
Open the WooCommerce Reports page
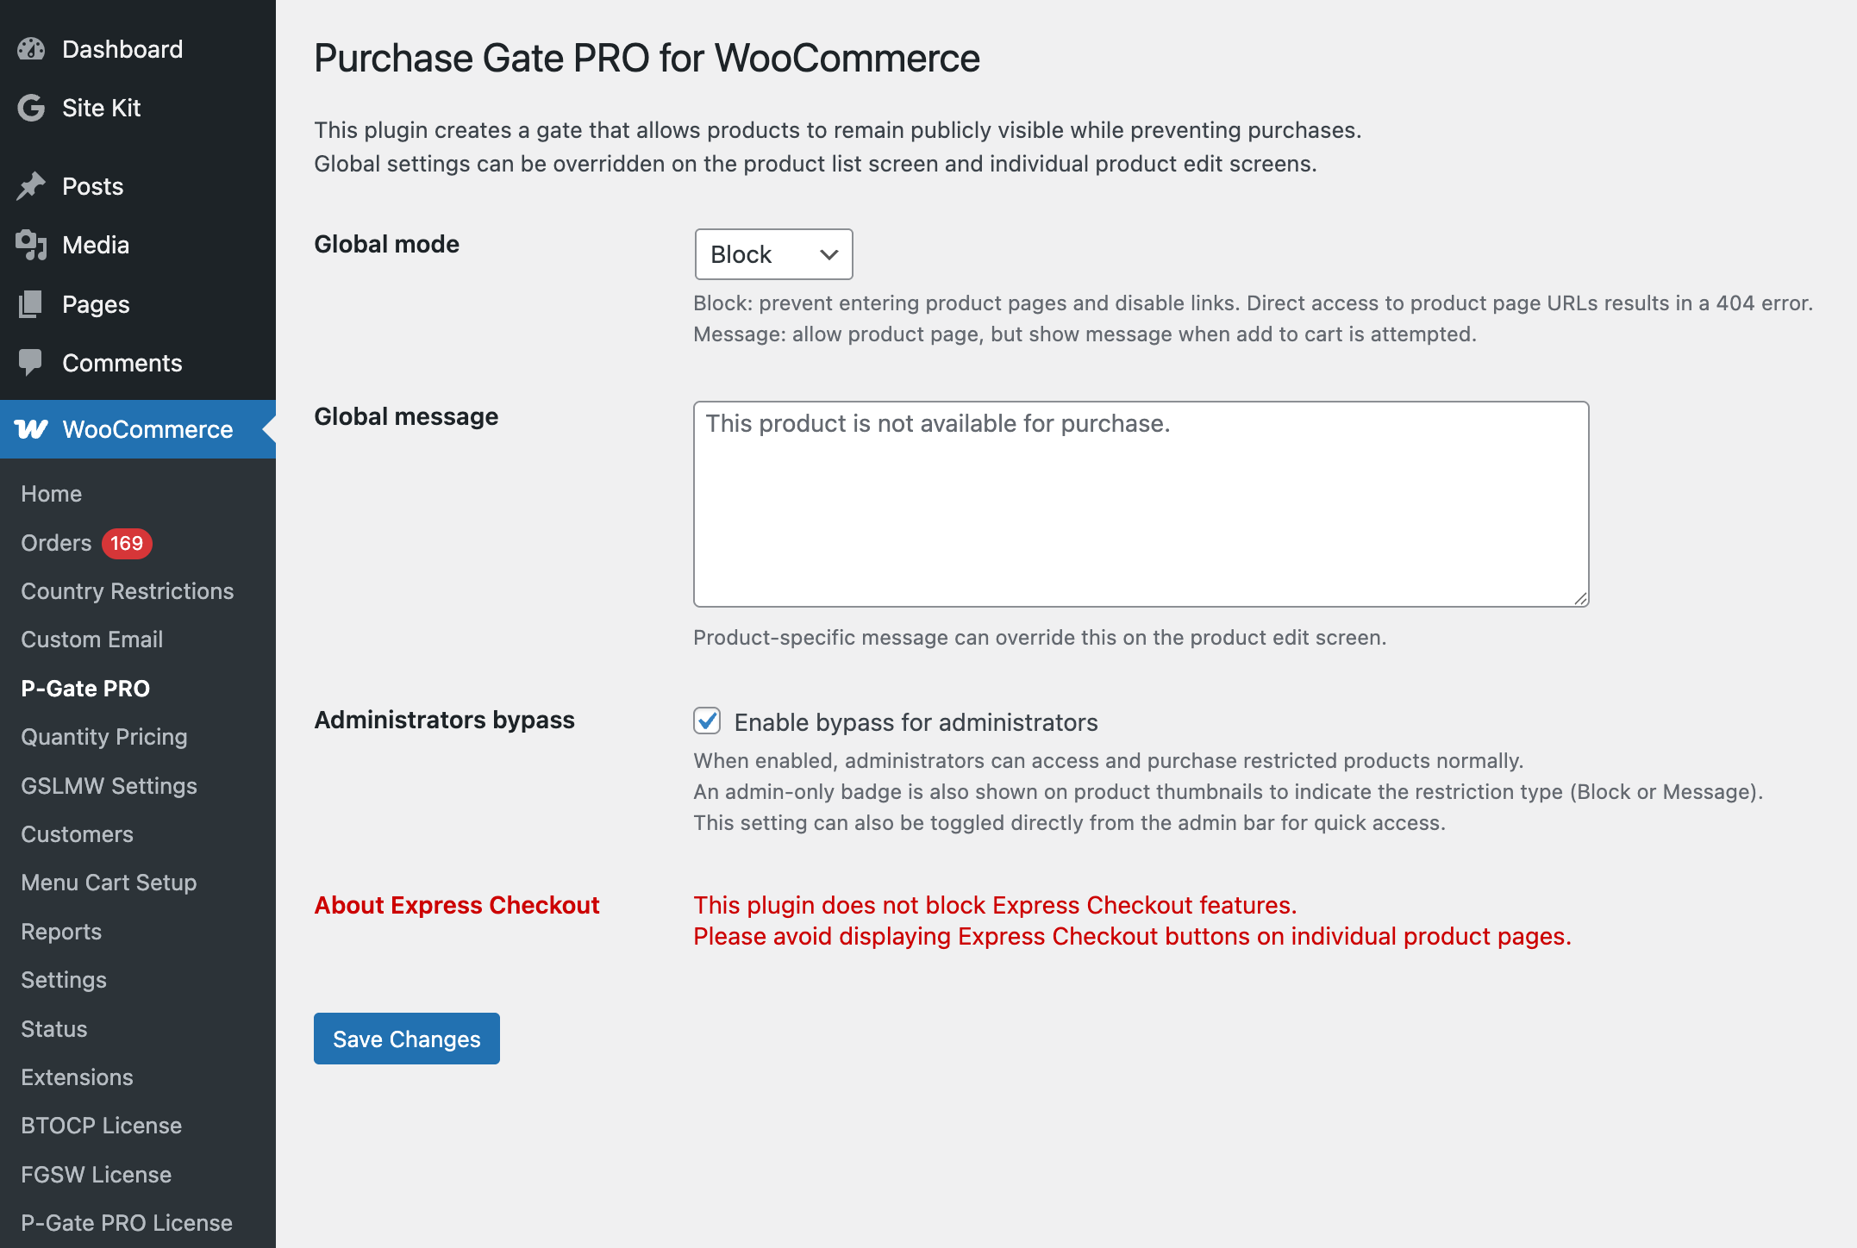61,932
